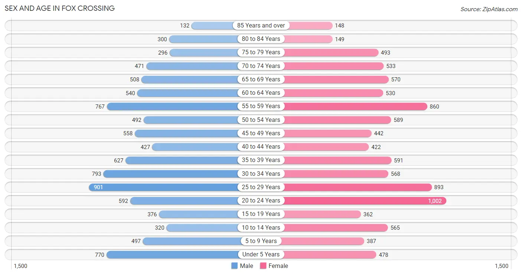Viewport: 522px width, 275px height.
Task: Toggle the Female legend color swatch
Action: [x=263, y=266]
